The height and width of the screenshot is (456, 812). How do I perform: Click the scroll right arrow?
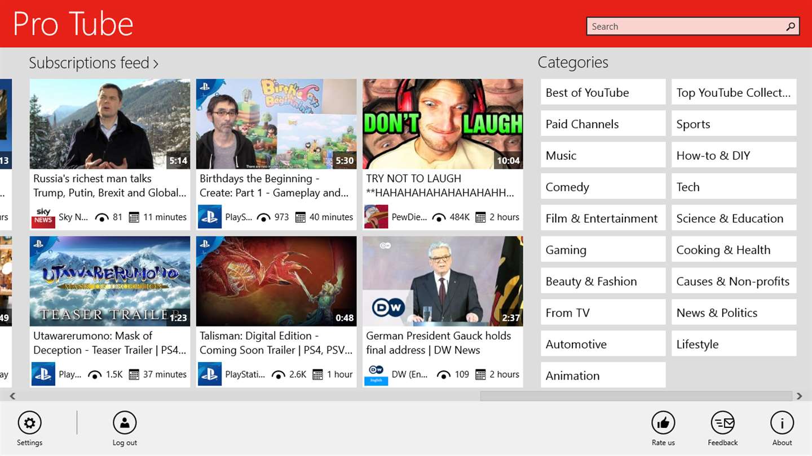(x=799, y=396)
